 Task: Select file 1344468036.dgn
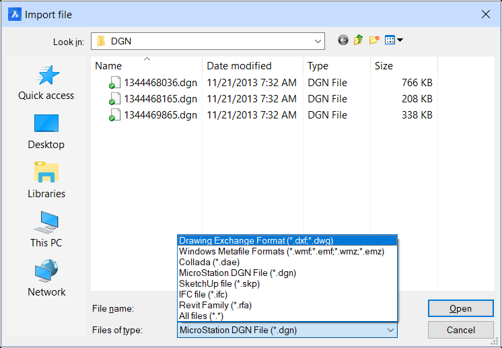click(160, 83)
